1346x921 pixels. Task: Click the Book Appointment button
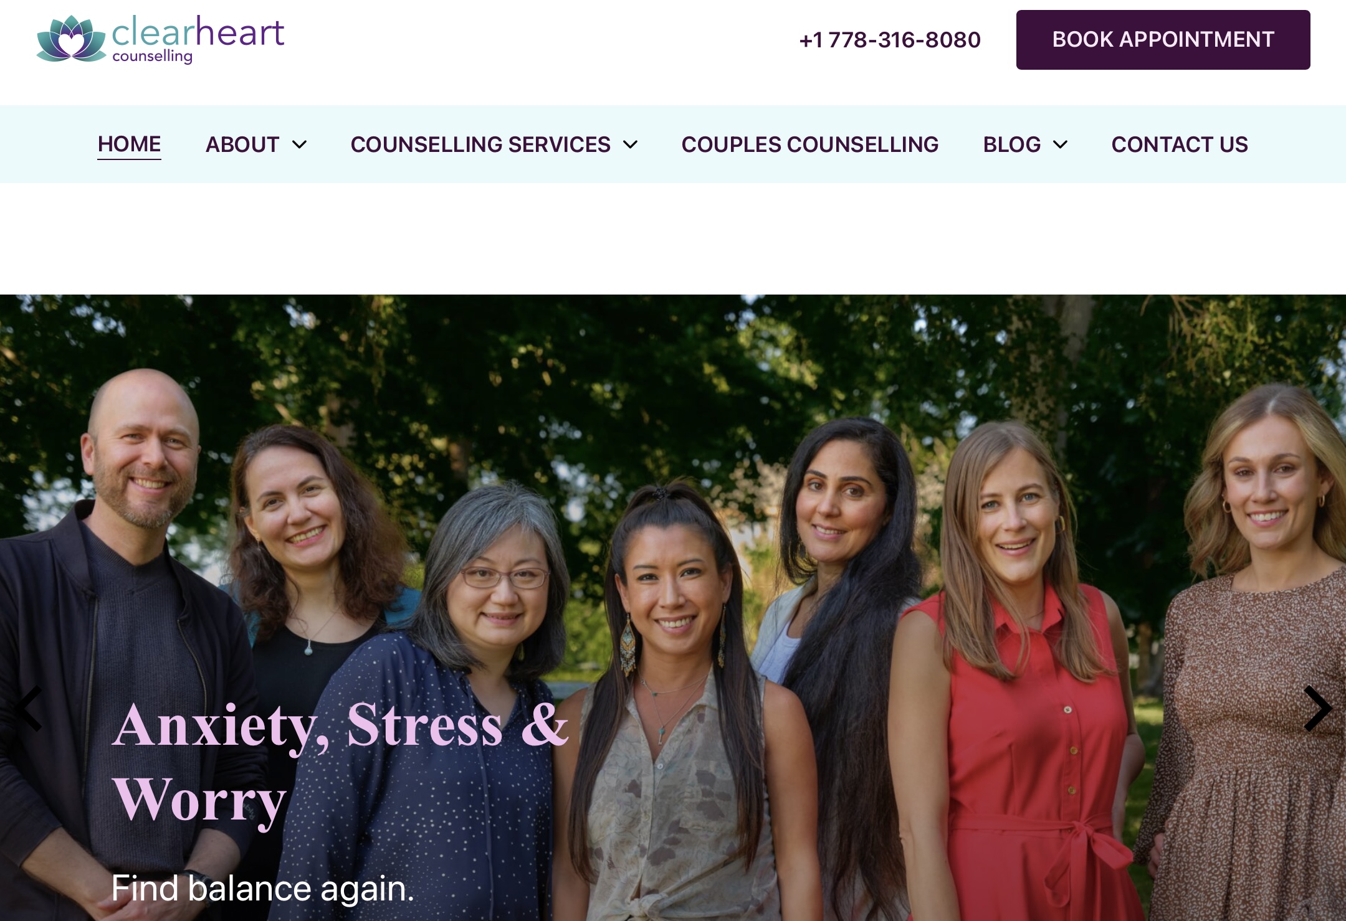coord(1163,40)
